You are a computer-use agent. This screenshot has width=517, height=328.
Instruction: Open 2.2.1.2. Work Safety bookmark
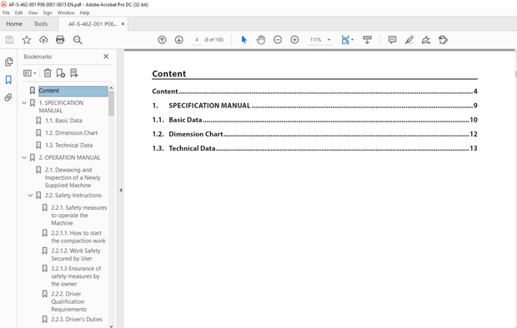(76, 255)
